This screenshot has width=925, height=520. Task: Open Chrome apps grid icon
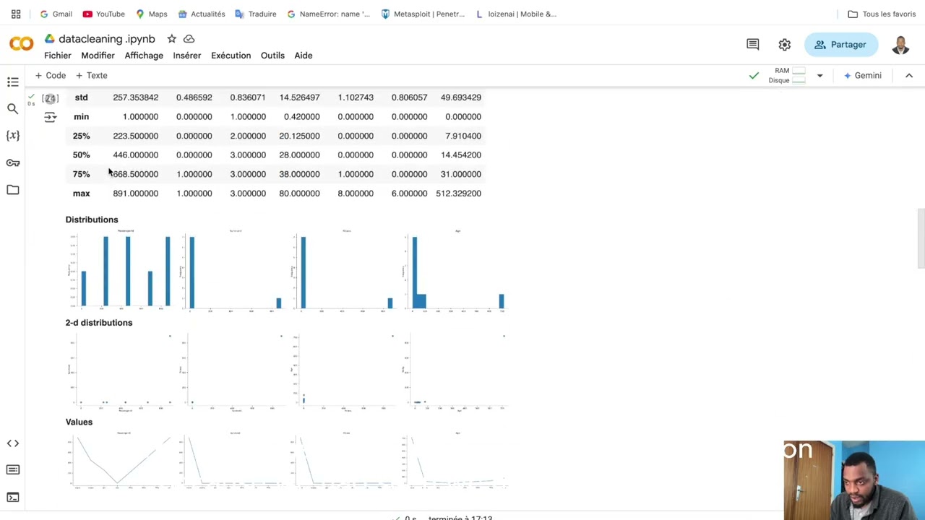pos(16,14)
